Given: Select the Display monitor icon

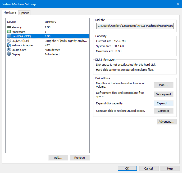Looking at the screenshot, I should [x=9, y=54].
